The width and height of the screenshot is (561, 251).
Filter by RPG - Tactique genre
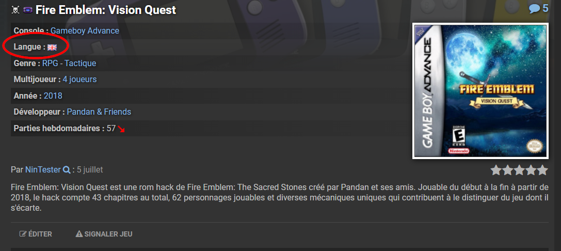pos(69,63)
